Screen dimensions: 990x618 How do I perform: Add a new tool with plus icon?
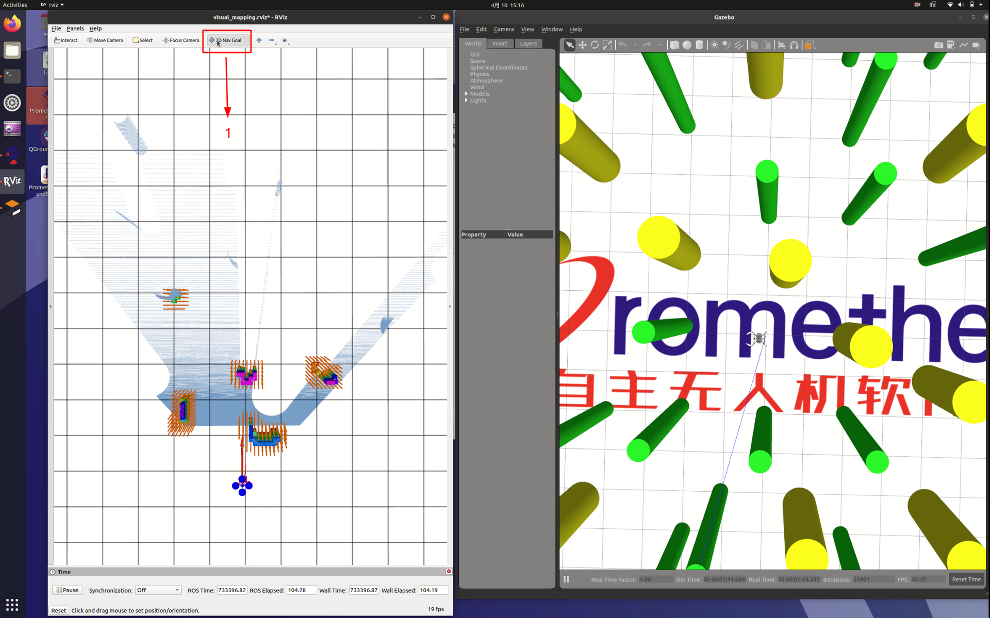point(259,40)
